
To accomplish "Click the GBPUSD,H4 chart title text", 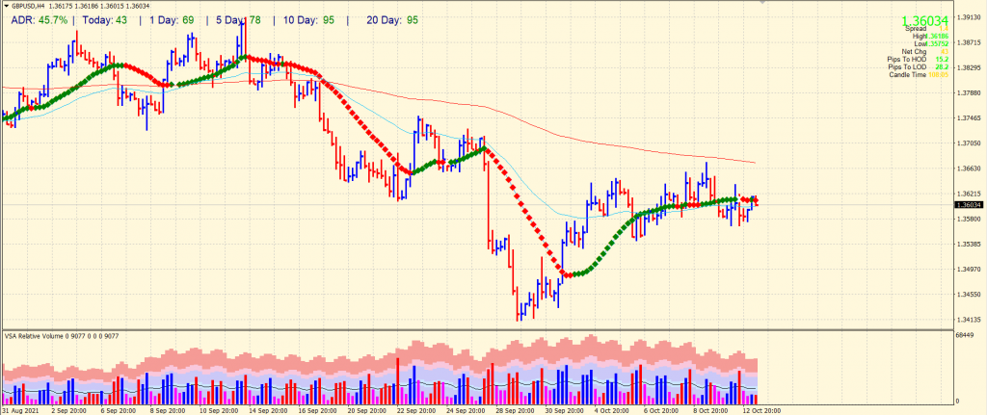I will [x=31, y=5].
